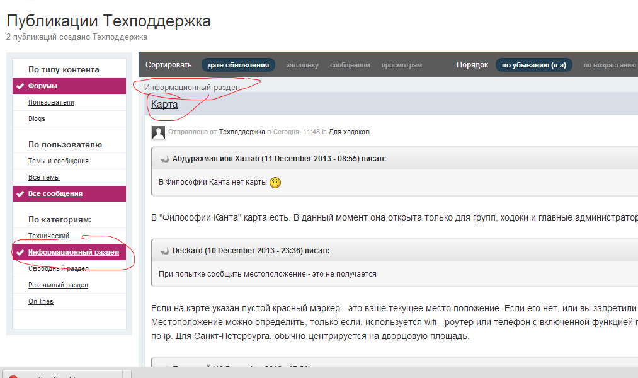
Task: Click the checkmark icon next to Форумы
Action: [x=20, y=86]
